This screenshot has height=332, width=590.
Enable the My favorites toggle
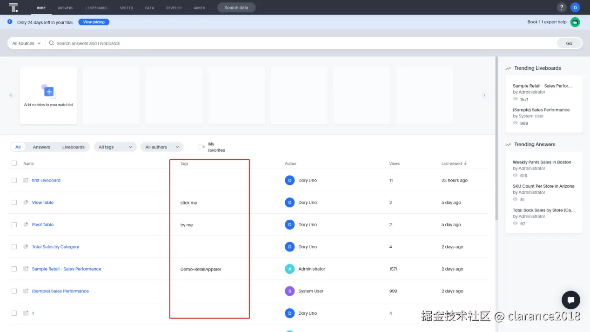pos(200,146)
